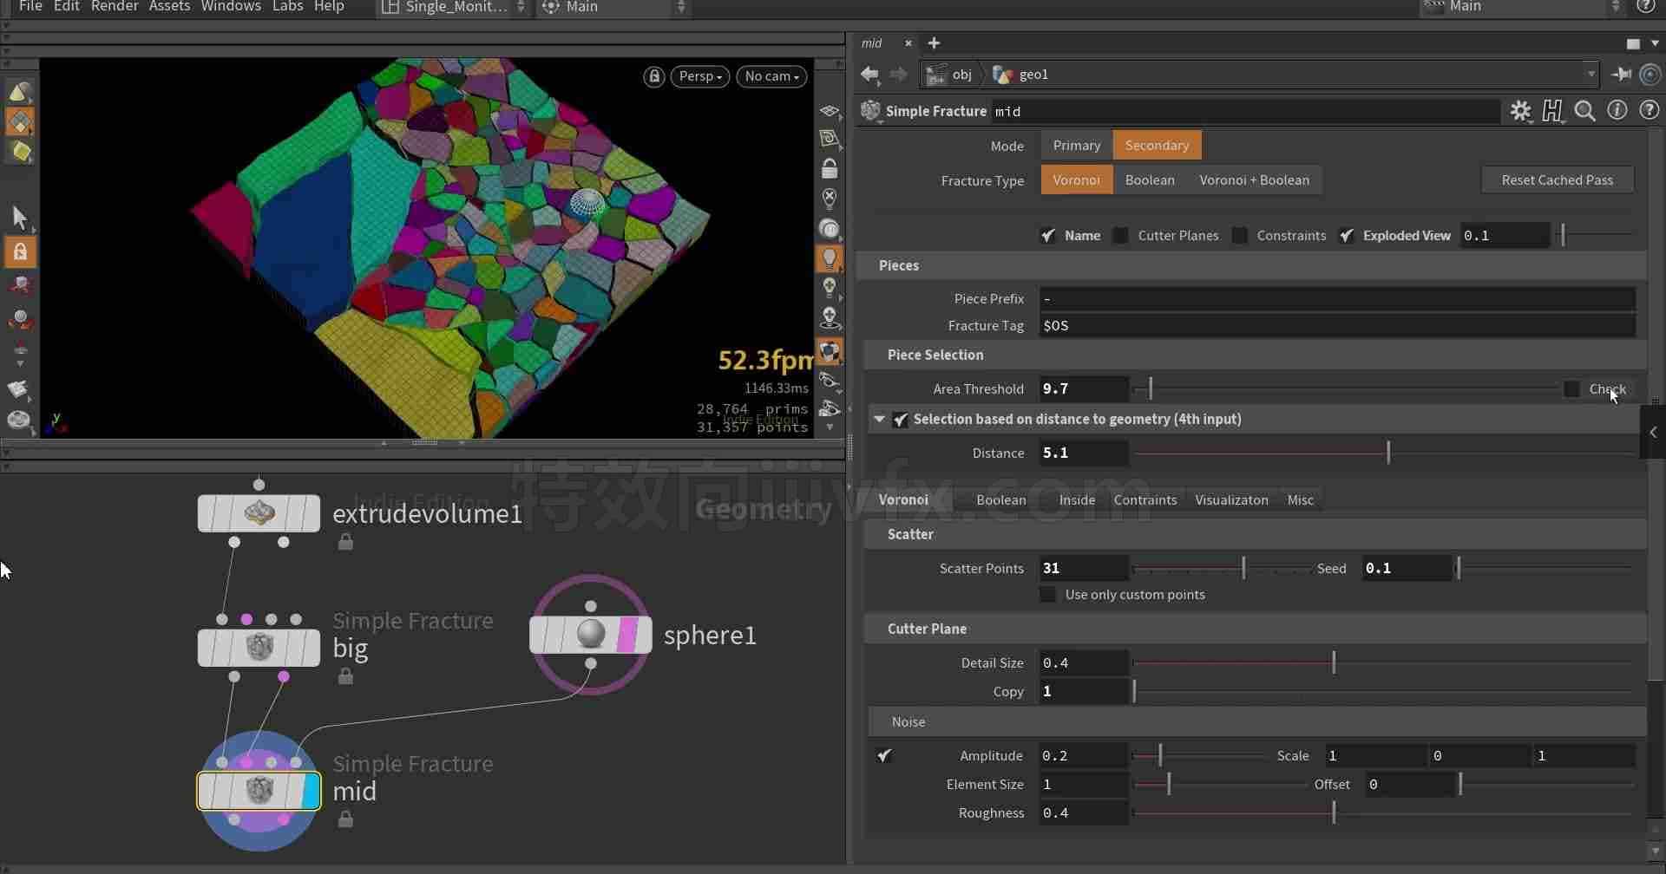Set Fracture Type to Voronoi + Boolean
This screenshot has height=874, width=1666.
coord(1254,180)
